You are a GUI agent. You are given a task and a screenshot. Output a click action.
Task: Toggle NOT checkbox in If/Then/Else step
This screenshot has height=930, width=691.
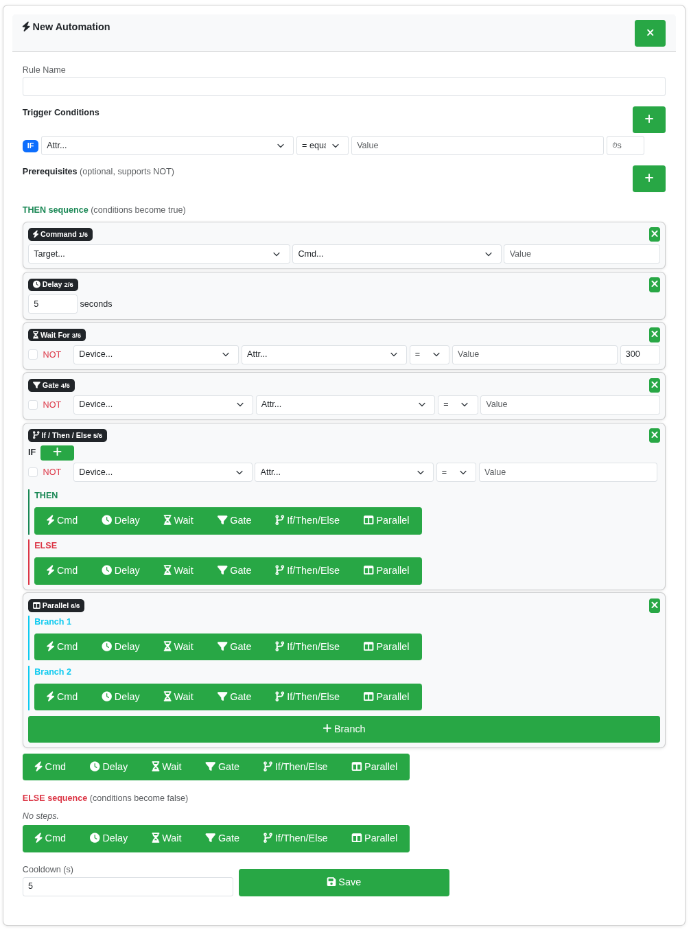coord(33,472)
